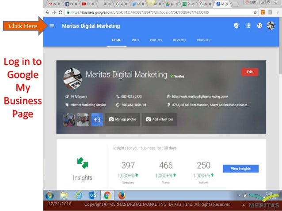Launch Internet Explorer from taskbar

79,196
